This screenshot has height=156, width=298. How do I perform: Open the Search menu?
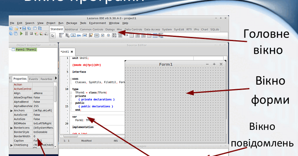[x=30, y=23]
